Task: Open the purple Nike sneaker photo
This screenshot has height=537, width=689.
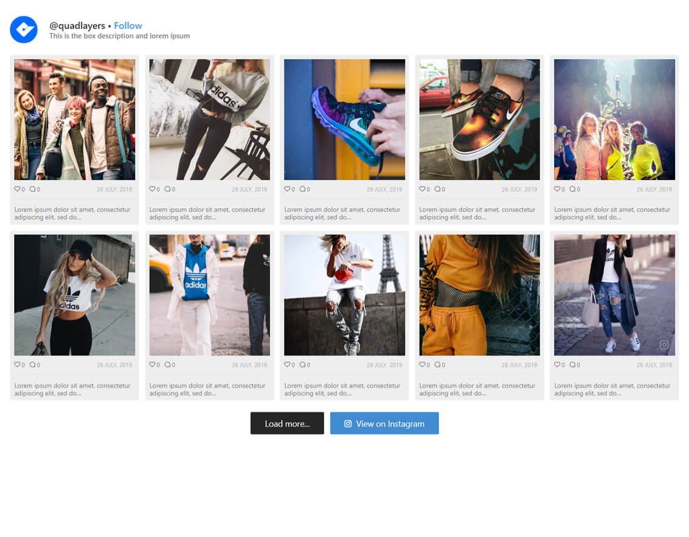Action: click(x=344, y=120)
